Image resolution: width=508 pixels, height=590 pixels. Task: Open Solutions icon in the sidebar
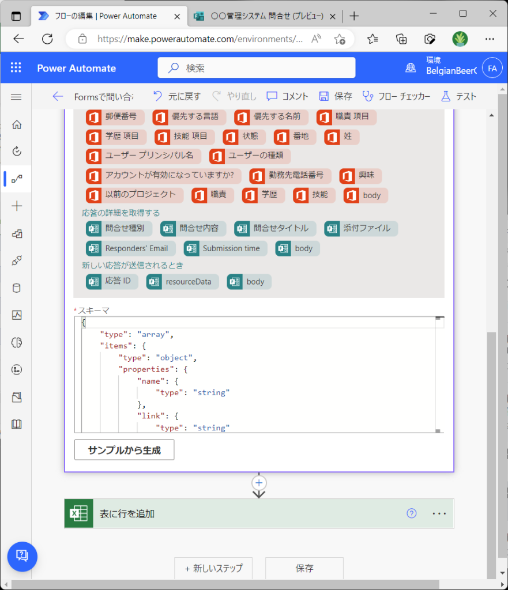pyautogui.click(x=17, y=397)
